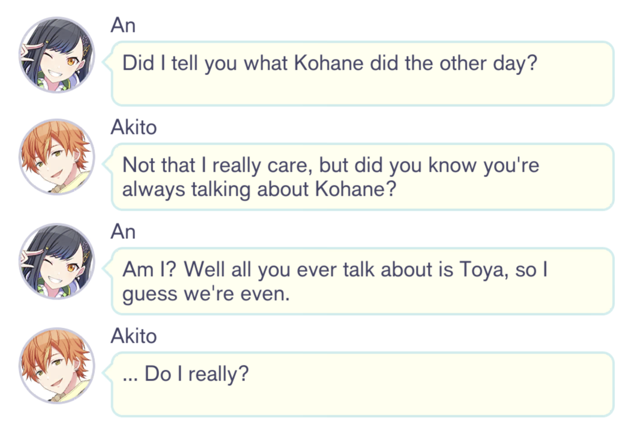This screenshot has width=635, height=431.
Task: Click the tail pointer of the first An bubble
Action: (107, 61)
